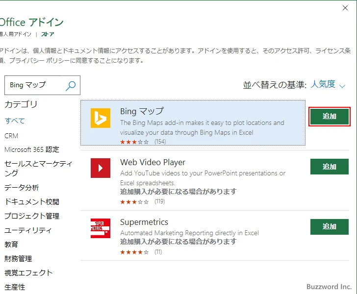Select the ドキュメント校閲 category
This screenshot has width=357, height=294.
(x=32, y=201)
